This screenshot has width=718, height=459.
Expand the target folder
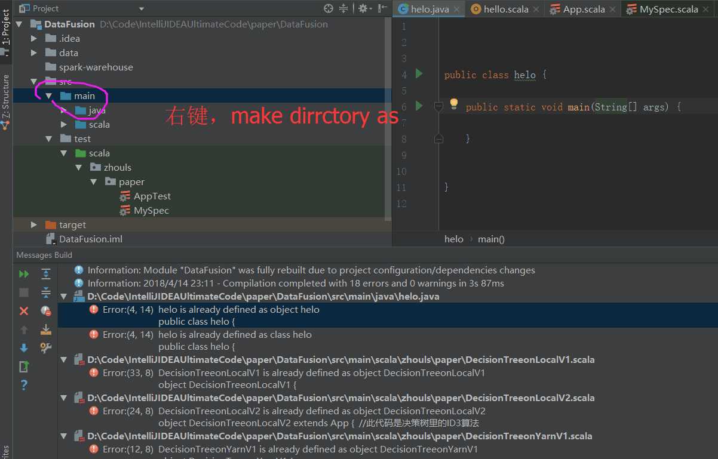(x=34, y=224)
